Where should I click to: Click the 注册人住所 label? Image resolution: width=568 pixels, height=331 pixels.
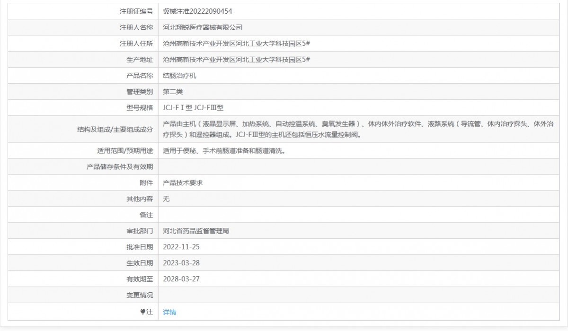click(137, 44)
